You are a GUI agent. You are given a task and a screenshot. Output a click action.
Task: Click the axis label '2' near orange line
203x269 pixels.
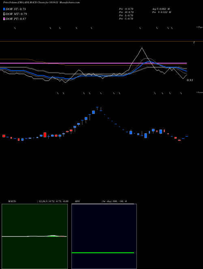tap(194, 42)
